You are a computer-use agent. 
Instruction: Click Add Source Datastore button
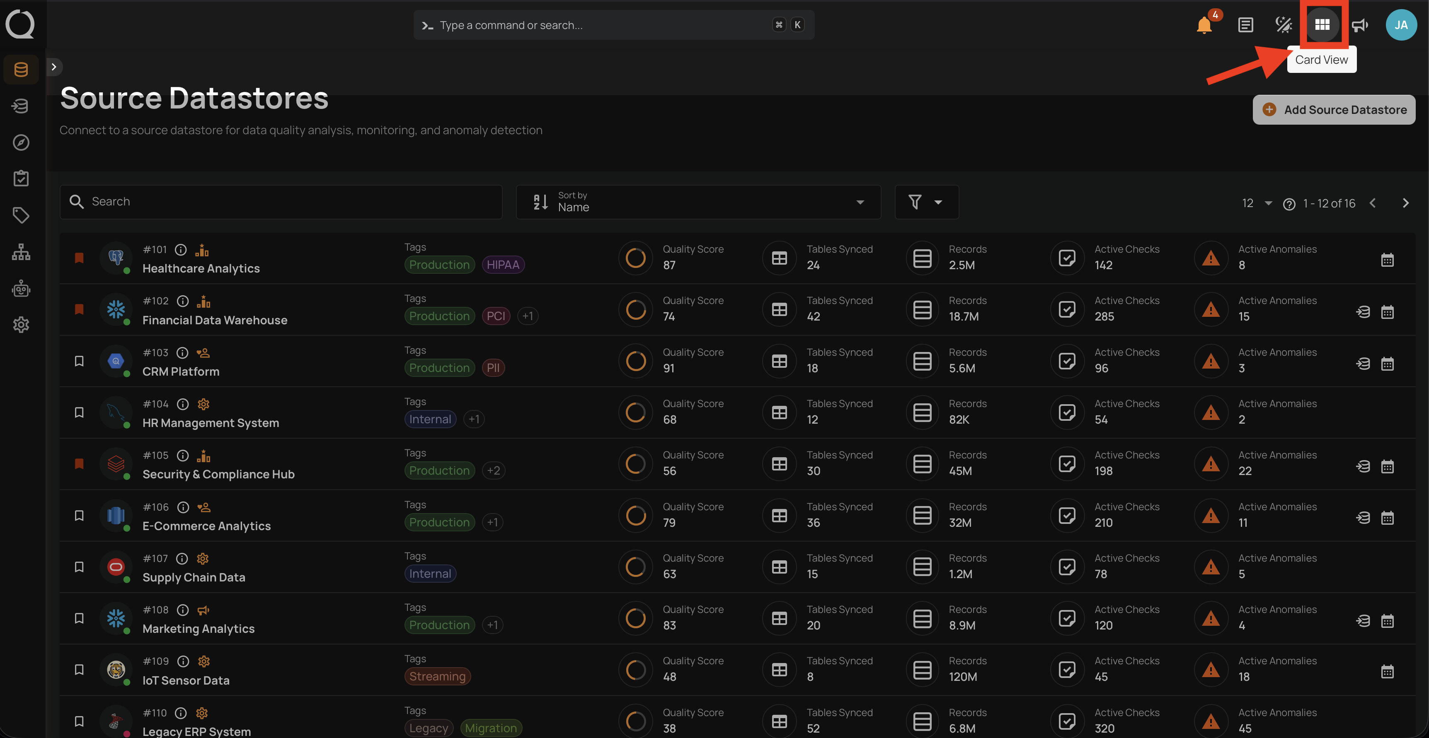click(1334, 110)
